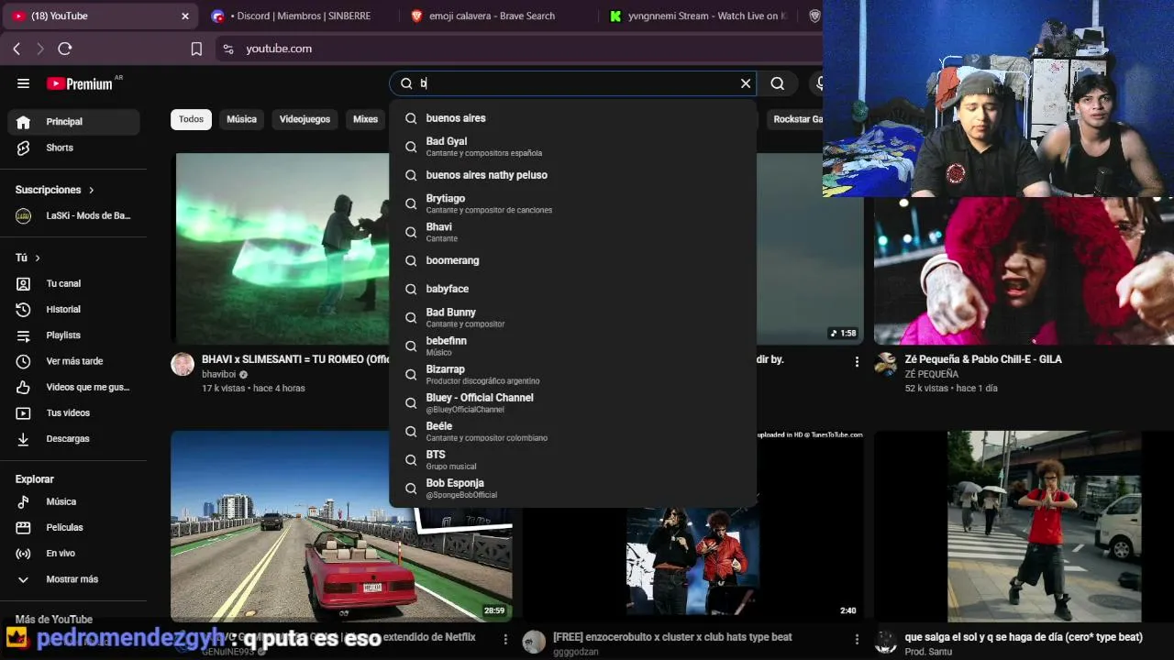Open 'que salga el sol' type beat title

click(1024, 637)
